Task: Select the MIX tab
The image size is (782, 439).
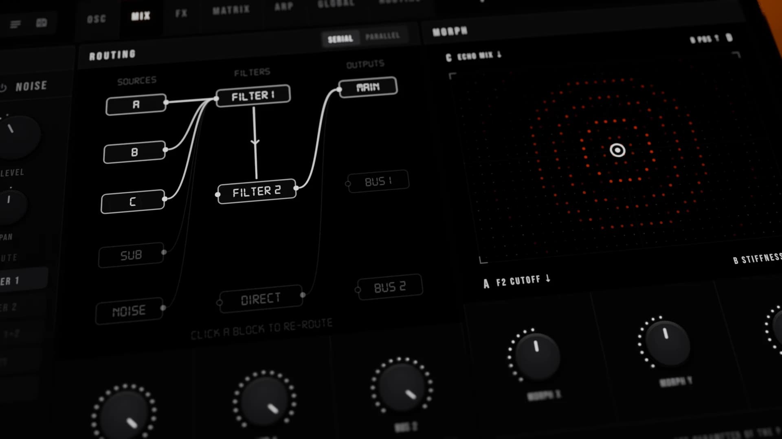Action: [141, 16]
